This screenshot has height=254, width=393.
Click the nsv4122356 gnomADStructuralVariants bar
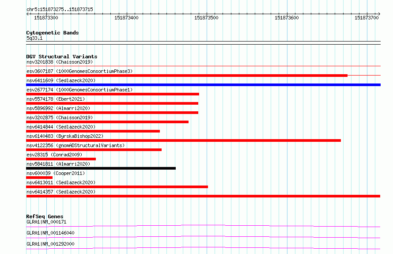coord(94,150)
